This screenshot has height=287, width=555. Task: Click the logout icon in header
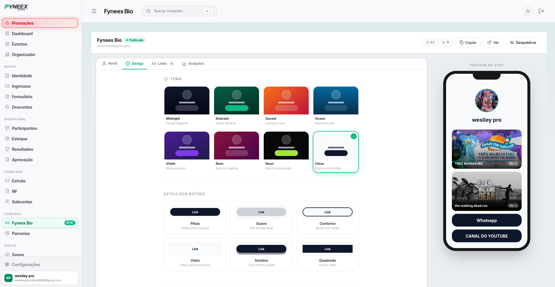click(x=541, y=11)
